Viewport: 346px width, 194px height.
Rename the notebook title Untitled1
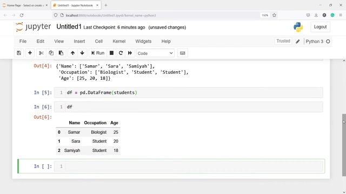[69, 26]
